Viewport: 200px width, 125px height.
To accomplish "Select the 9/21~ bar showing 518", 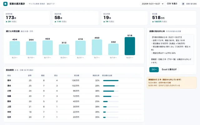I will tap(130, 46).
